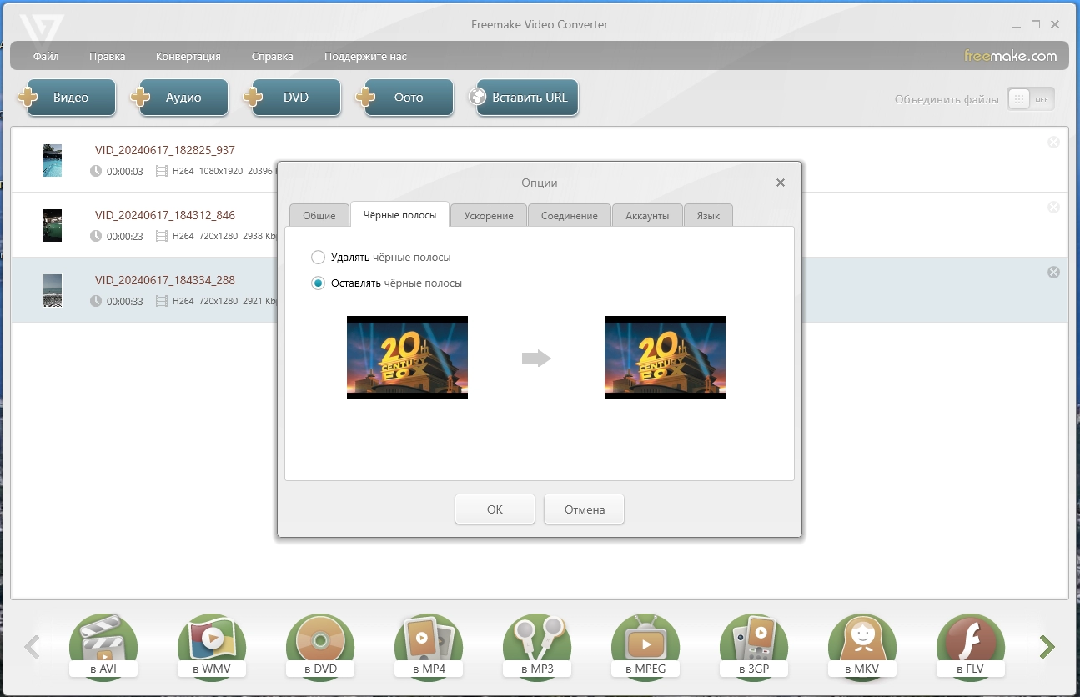Toggle the Объединить файлы switch

click(x=1031, y=99)
